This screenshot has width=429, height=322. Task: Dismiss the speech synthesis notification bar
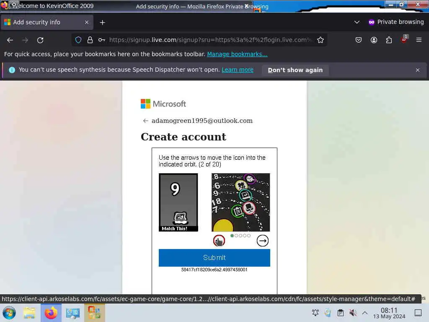tap(418, 70)
